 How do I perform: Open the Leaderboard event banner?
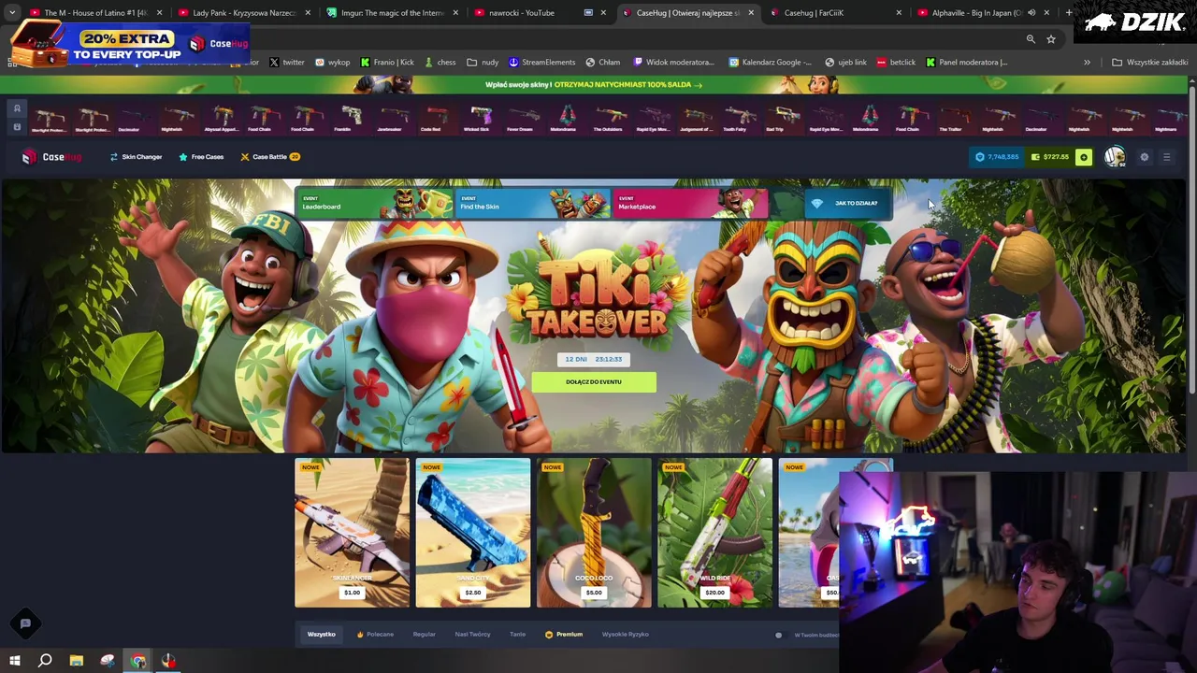tap(374, 203)
